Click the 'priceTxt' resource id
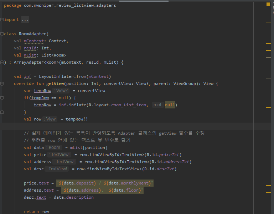 point(169,155)
